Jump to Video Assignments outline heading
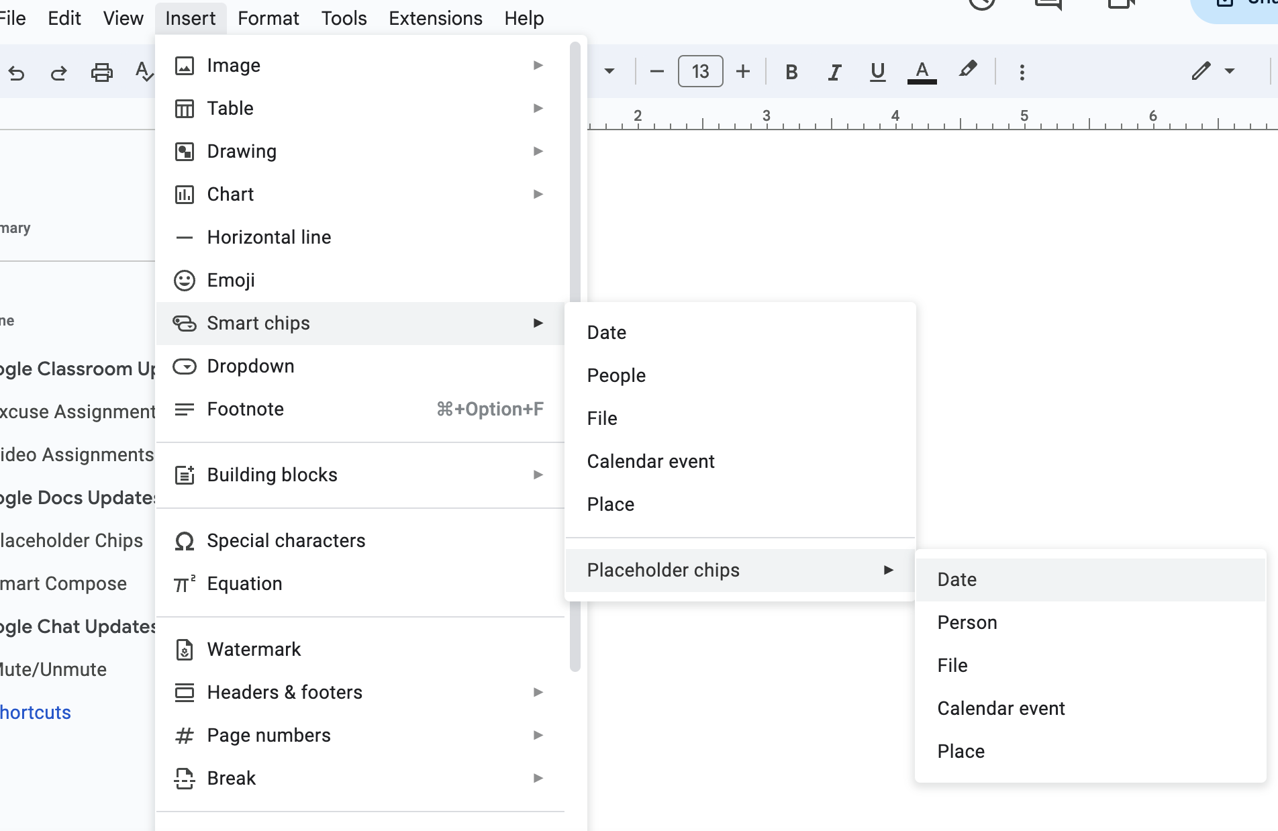This screenshot has height=831, width=1278. (x=77, y=455)
